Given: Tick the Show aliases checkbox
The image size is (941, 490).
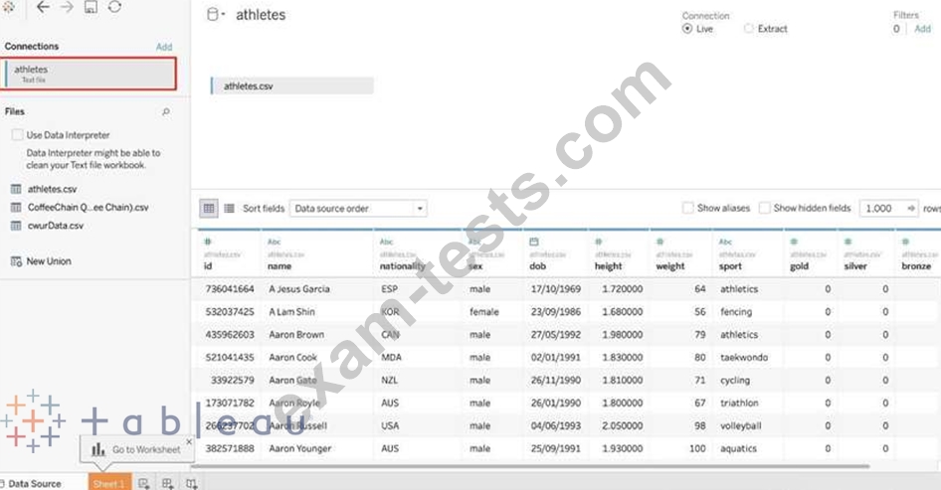Looking at the screenshot, I should 688,209.
